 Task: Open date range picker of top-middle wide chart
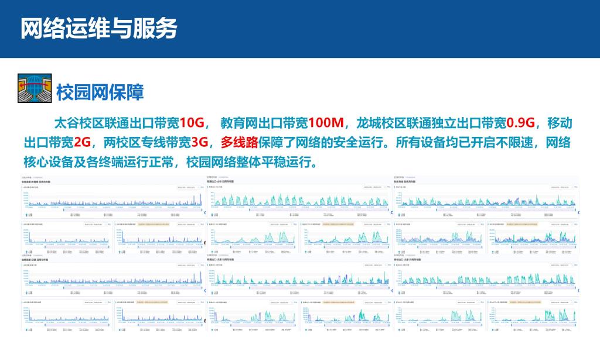(372, 188)
